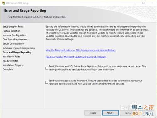Open the Microsoft privacy and data collection policy link

81,50
